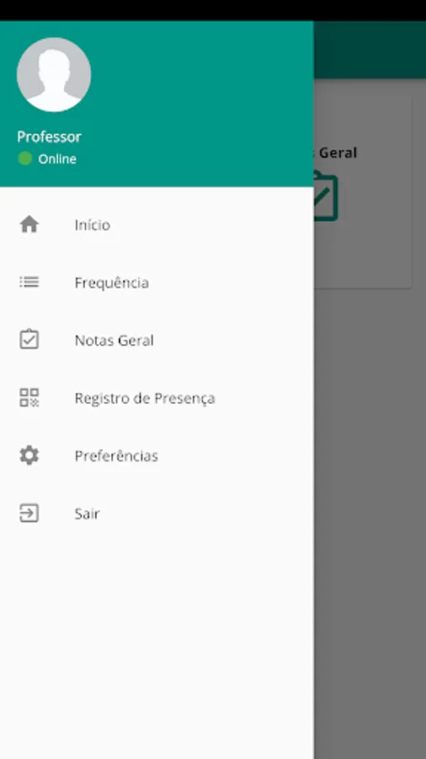426x759 pixels.
Task: Open the gear icon for Preferências
Action: coord(29,455)
